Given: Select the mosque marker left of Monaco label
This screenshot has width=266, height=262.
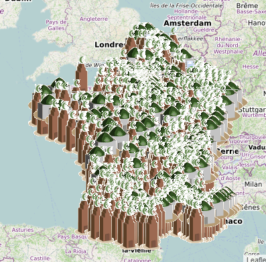Looking at the screenshot, I should coord(206,213).
